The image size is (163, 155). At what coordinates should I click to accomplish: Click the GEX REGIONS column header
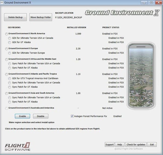pyautogui.click(x=14, y=27)
